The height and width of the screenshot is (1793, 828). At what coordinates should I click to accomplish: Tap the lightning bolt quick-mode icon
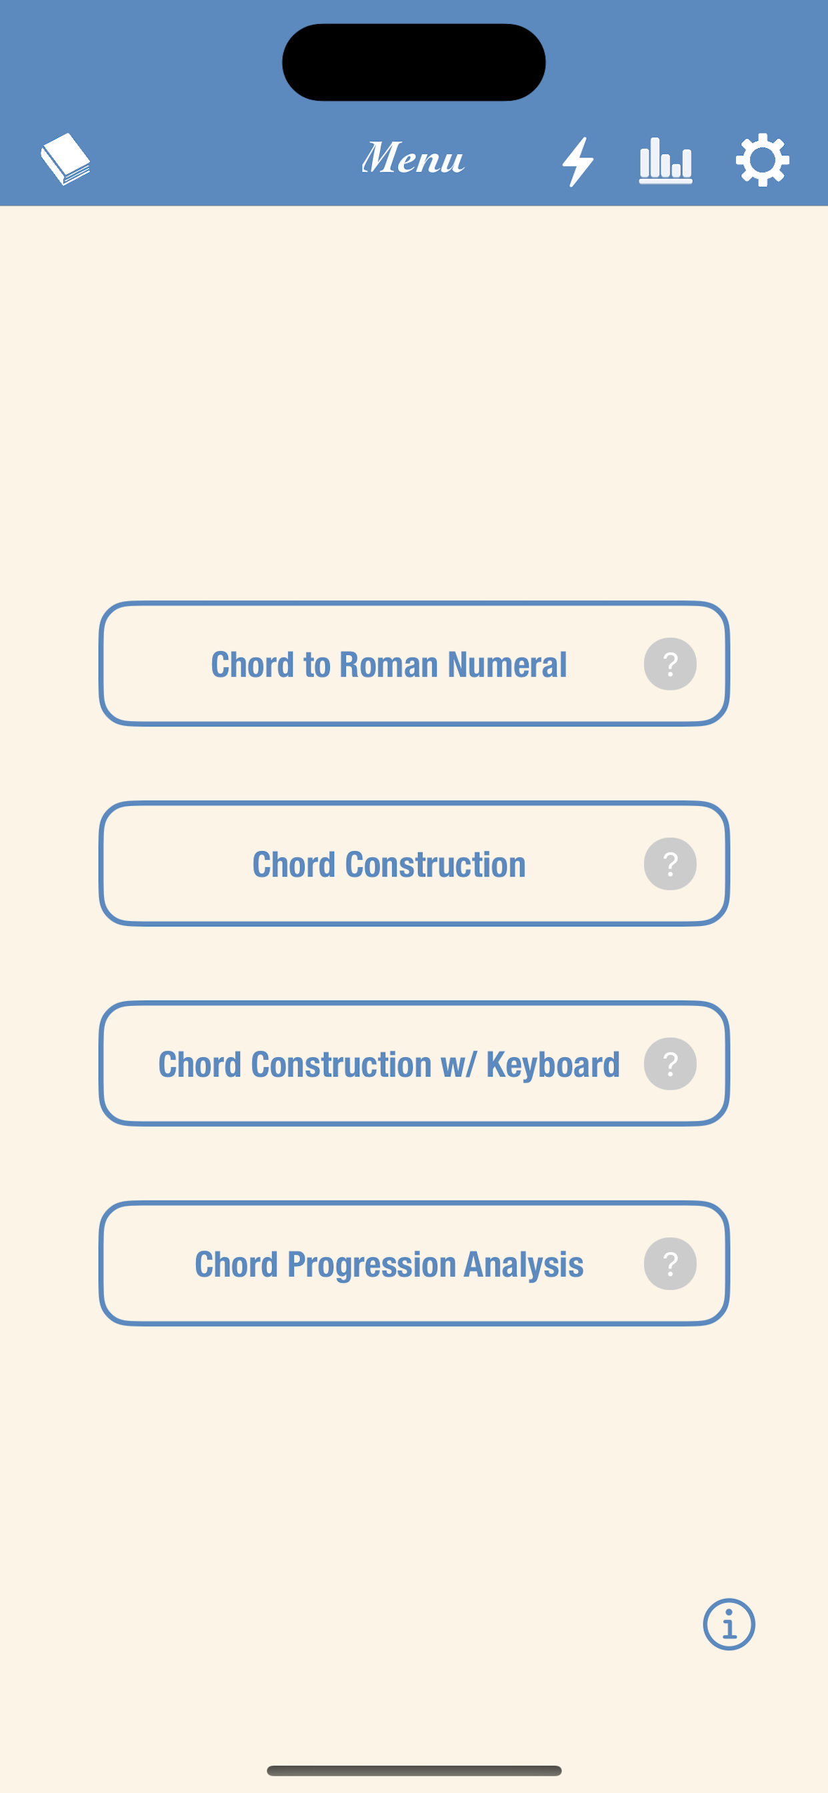tap(578, 161)
